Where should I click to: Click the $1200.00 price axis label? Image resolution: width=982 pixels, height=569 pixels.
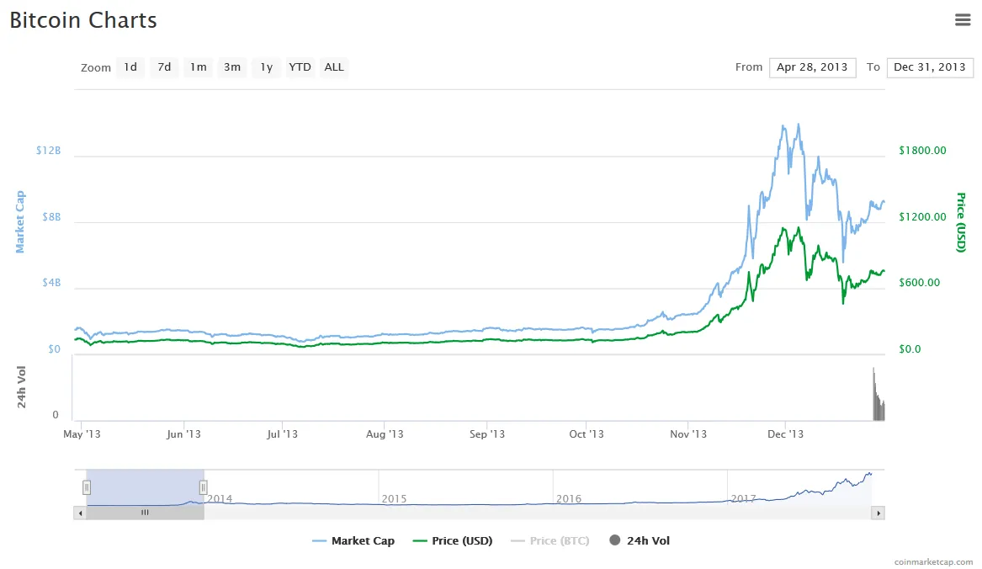[922, 217]
